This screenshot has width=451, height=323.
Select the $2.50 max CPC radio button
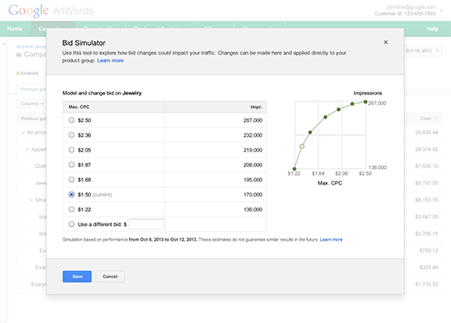[x=71, y=120]
